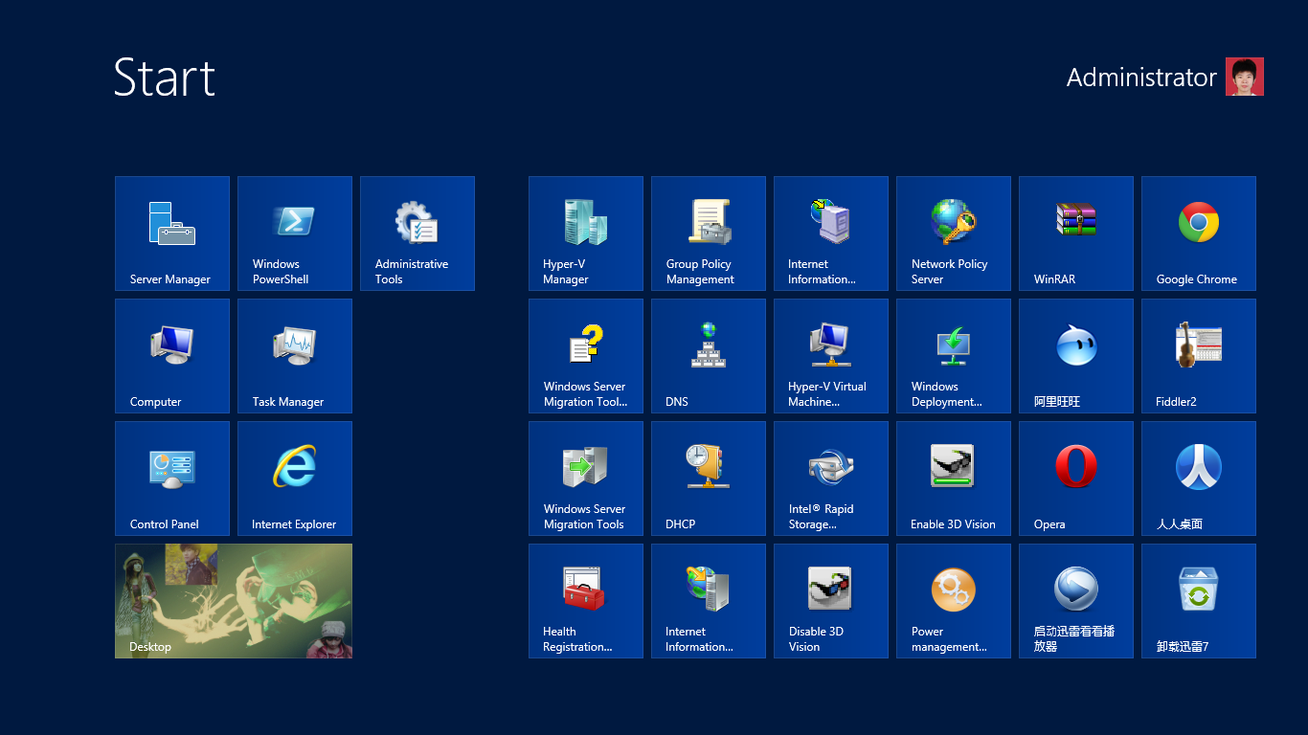Launch Windows PowerShell
Viewport: 1308px width, 735px height.
(x=295, y=234)
